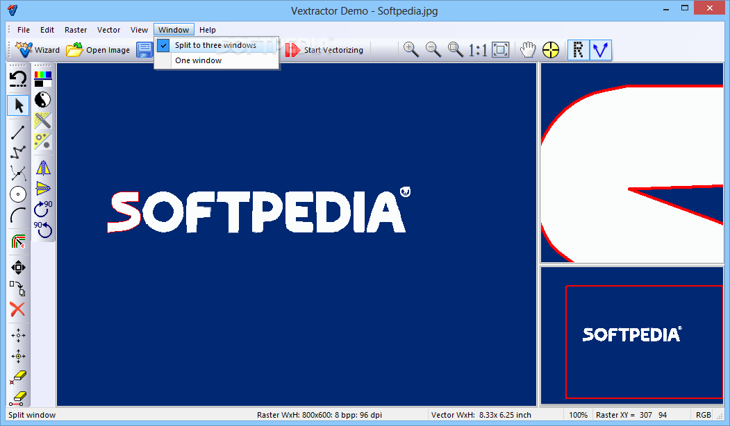Start Vectorizing the image
Viewport: 730px width, 426px height.
tap(324, 50)
